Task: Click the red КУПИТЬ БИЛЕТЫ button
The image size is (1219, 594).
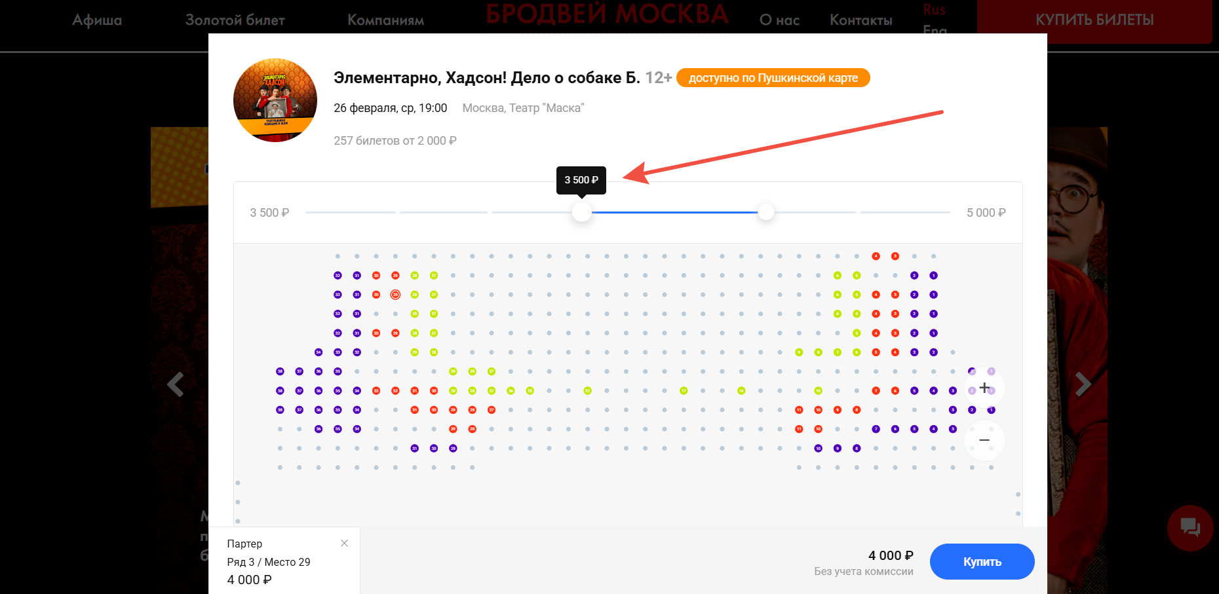Action: 1094,20
